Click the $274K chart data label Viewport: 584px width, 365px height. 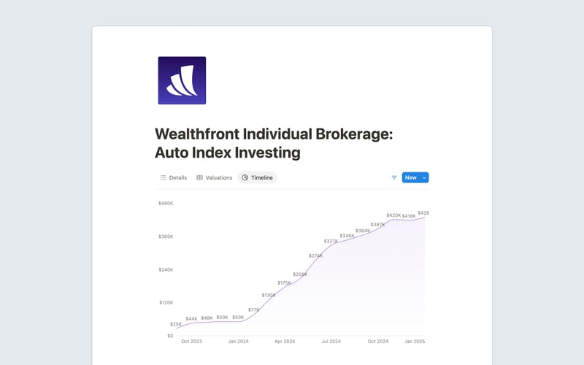pyautogui.click(x=315, y=256)
